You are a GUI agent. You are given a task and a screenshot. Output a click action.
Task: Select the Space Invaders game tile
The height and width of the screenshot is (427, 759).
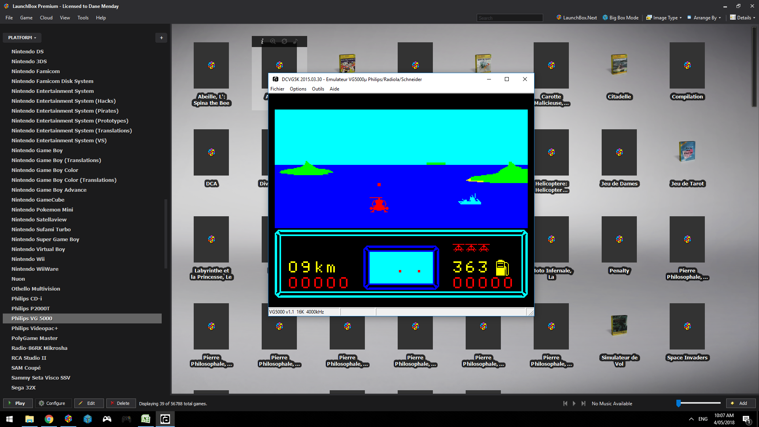pos(687,326)
